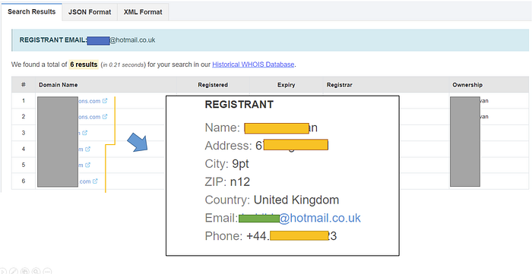Select the pen tool in slideshow controls
532x274 pixels.
pyautogui.click(x=14, y=271)
